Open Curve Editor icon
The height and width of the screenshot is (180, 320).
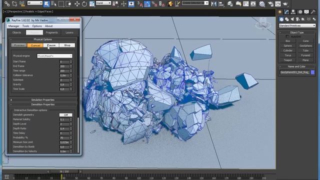point(245,3)
